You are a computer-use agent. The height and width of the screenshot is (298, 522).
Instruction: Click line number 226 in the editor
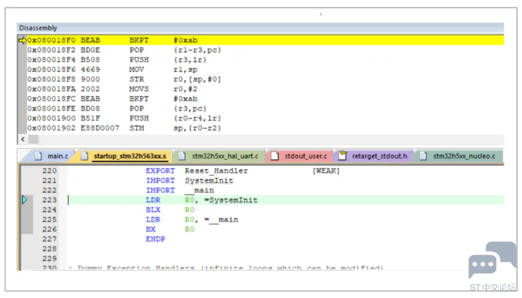click(50, 229)
